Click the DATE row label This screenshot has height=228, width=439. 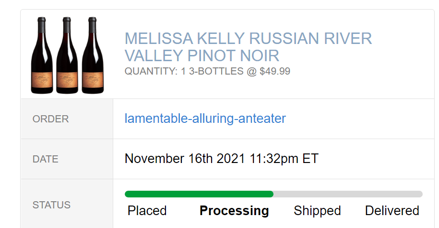[45, 159]
